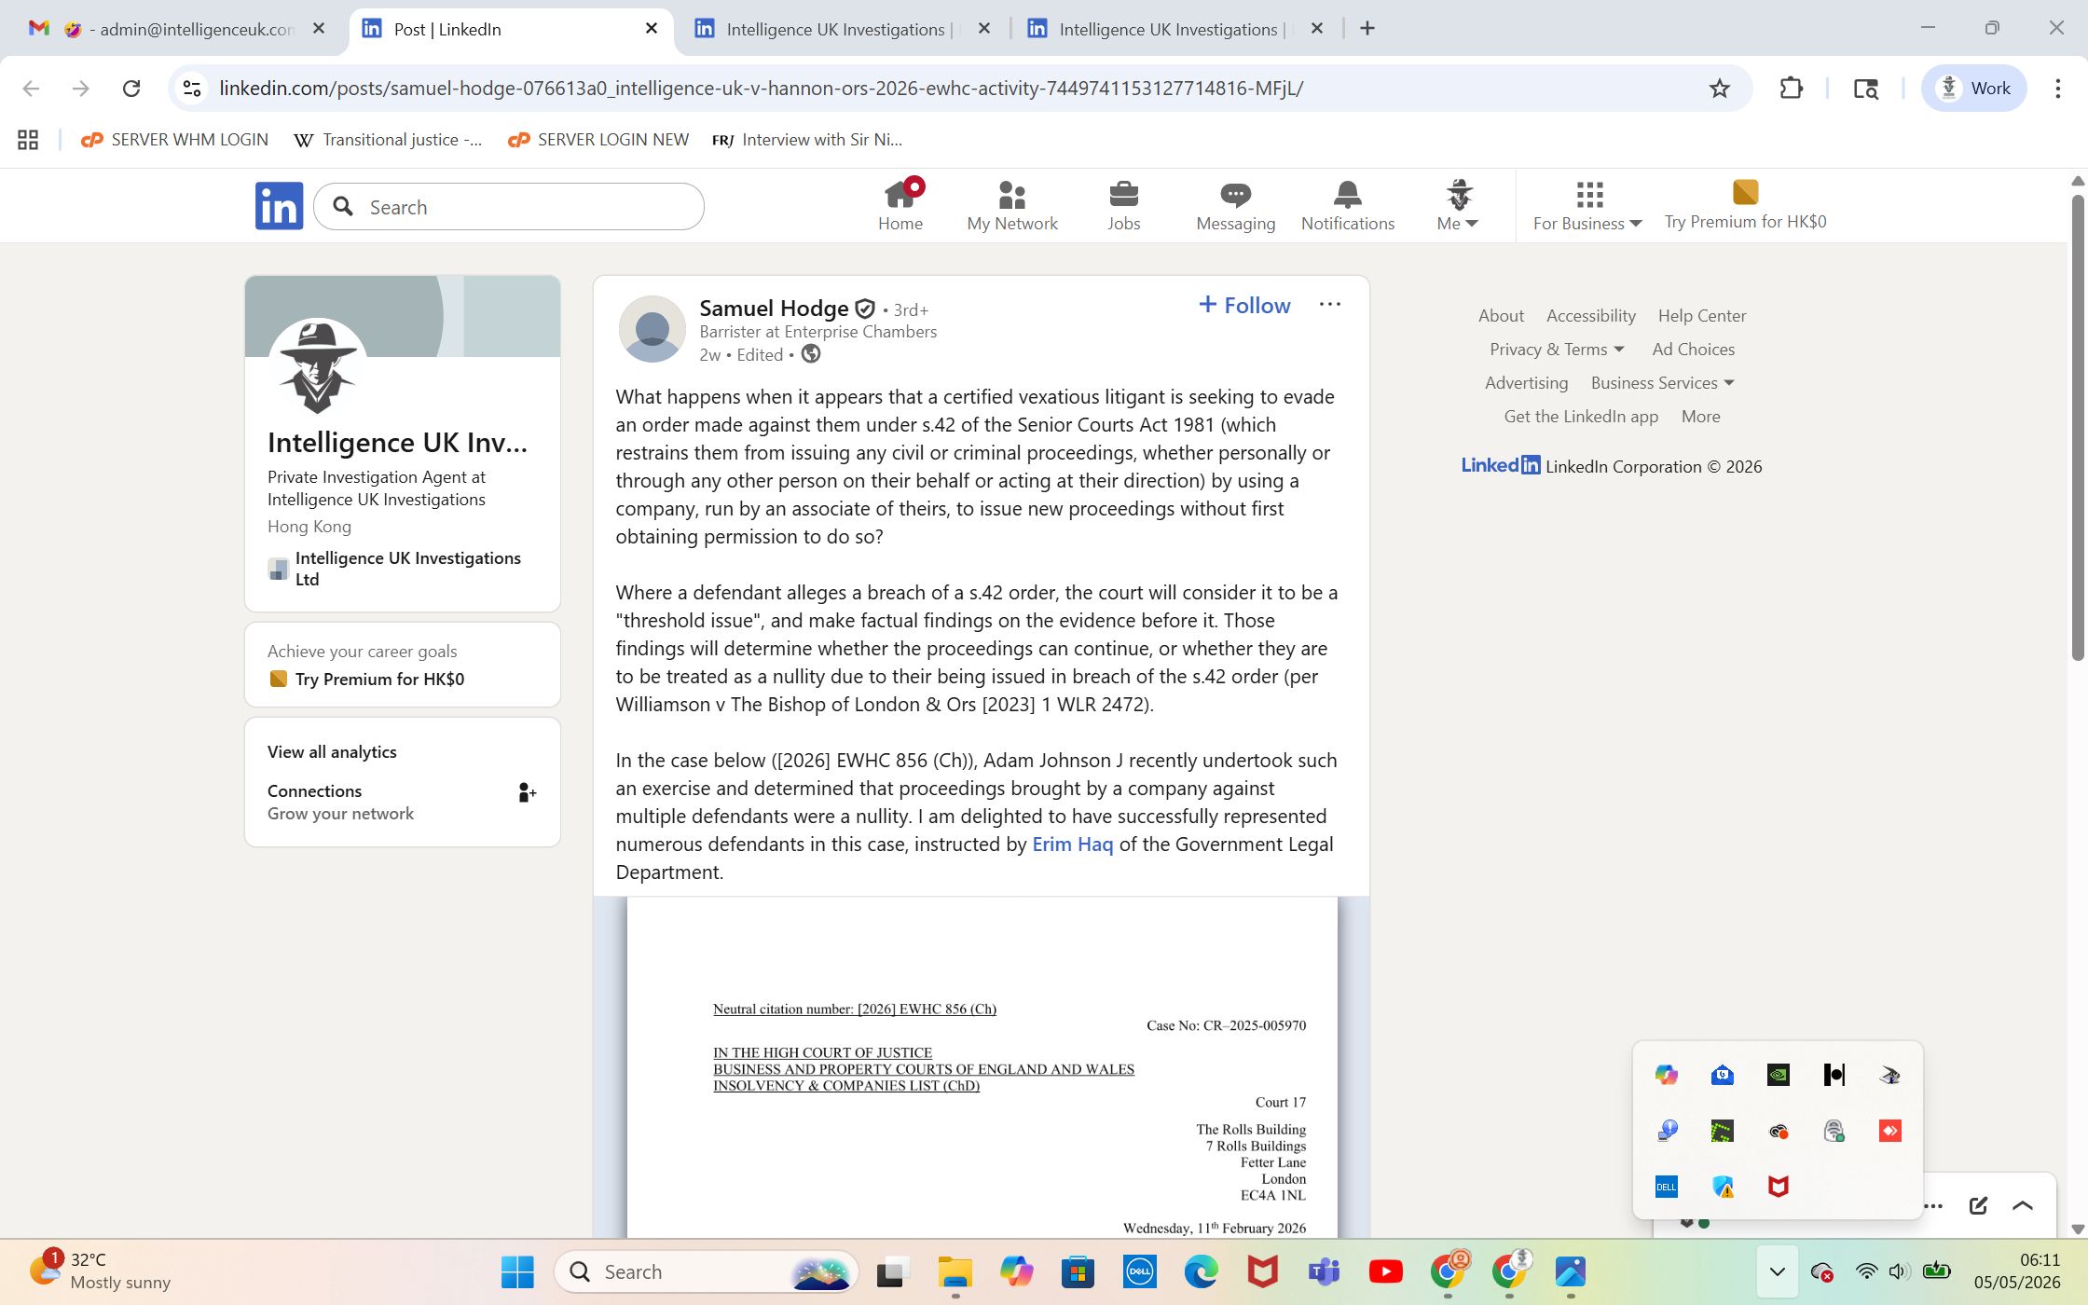View site information icon in address bar
The height and width of the screenshot is (1305, 2088).
tap(192, 89)
